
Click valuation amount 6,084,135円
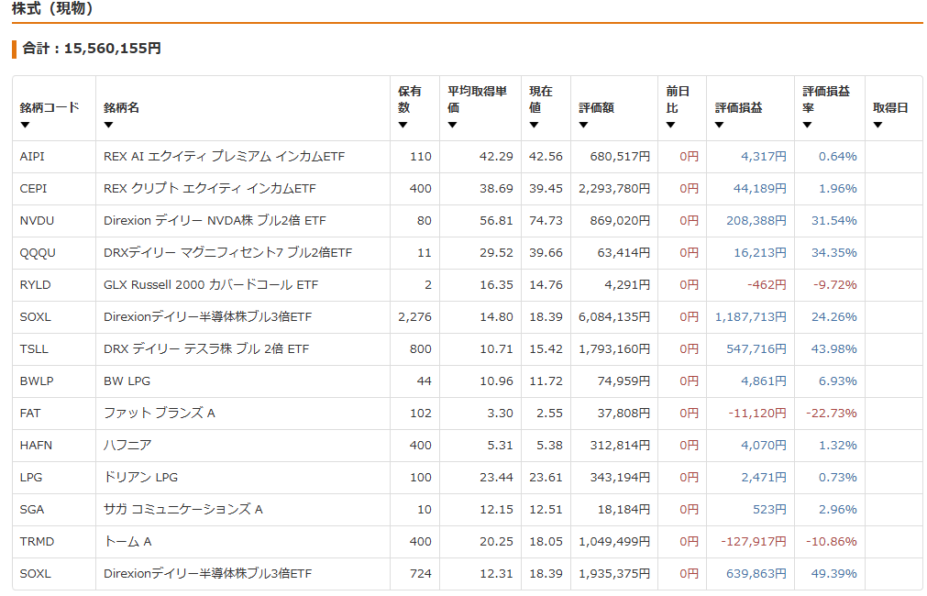click(614, 317)
